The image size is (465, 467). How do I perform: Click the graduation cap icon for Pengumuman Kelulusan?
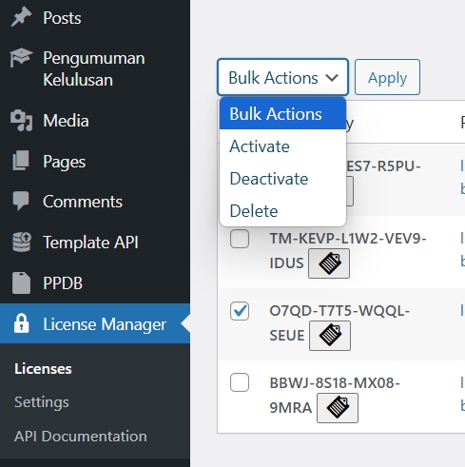tap(21, 58)
